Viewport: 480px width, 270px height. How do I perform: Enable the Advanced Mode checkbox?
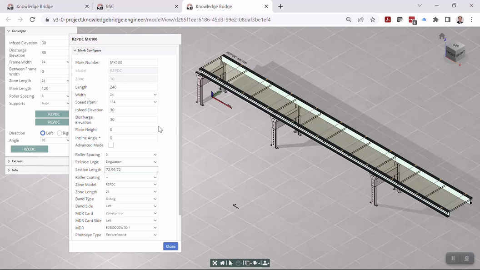pos(111,145)
